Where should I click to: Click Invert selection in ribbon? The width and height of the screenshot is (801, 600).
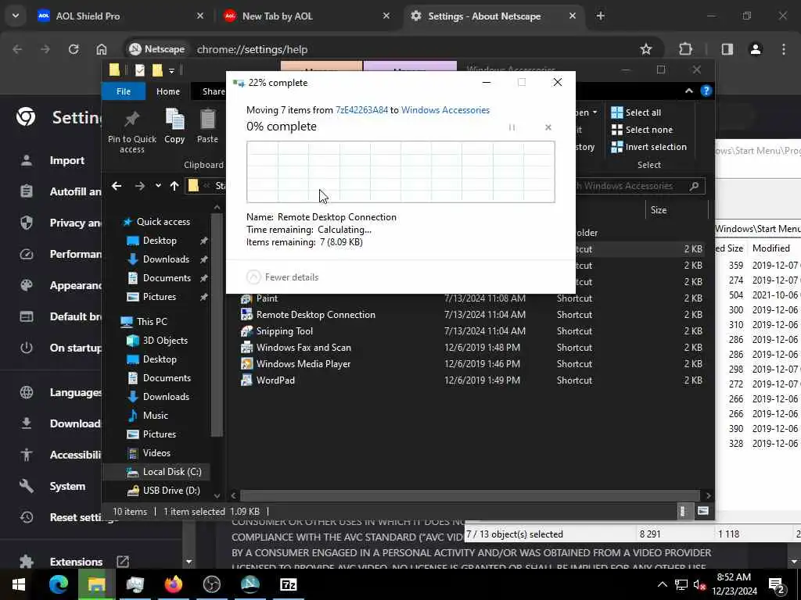[x=649, y=147]
